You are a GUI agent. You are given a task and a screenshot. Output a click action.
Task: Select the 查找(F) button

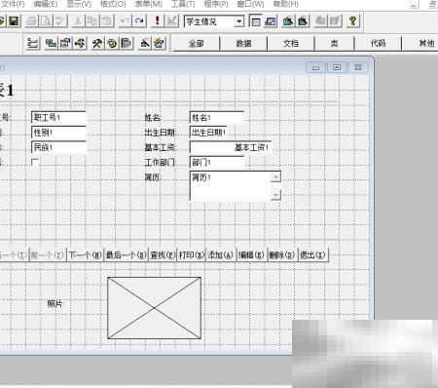(x=163, y=255)
